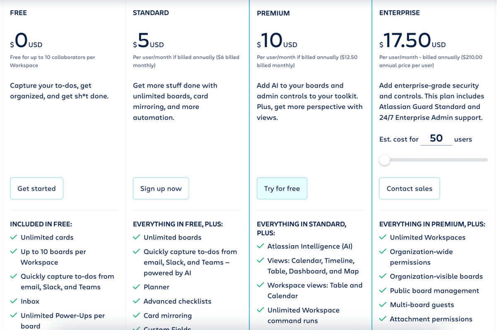Click the ENTERPRISE plan heading
Viewport: 497px width, 330px height.
tap(399, 13)
